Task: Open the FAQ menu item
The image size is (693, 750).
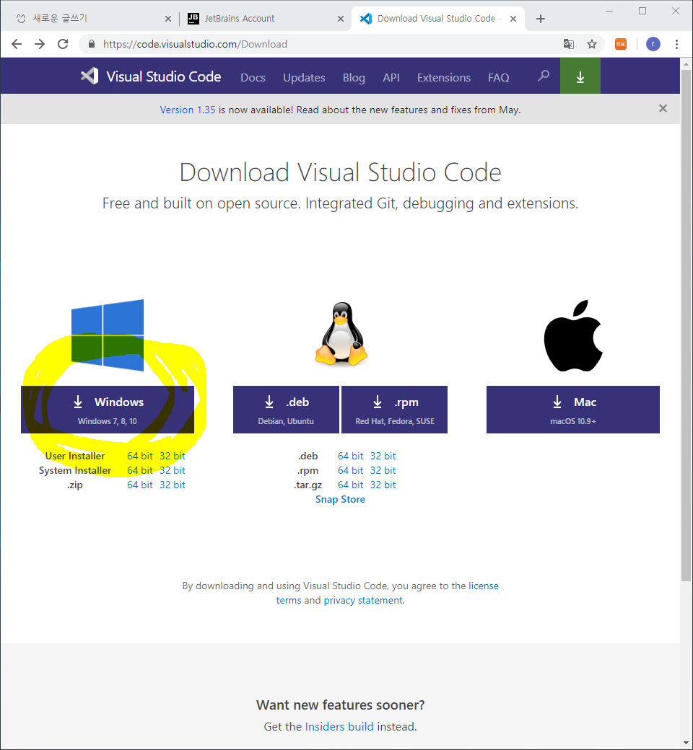Action: point(499,77)
